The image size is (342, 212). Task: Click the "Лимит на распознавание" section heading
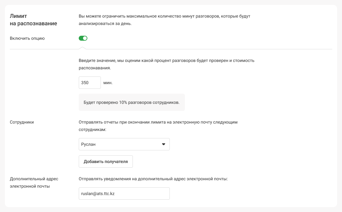click(x=34, y=20)
